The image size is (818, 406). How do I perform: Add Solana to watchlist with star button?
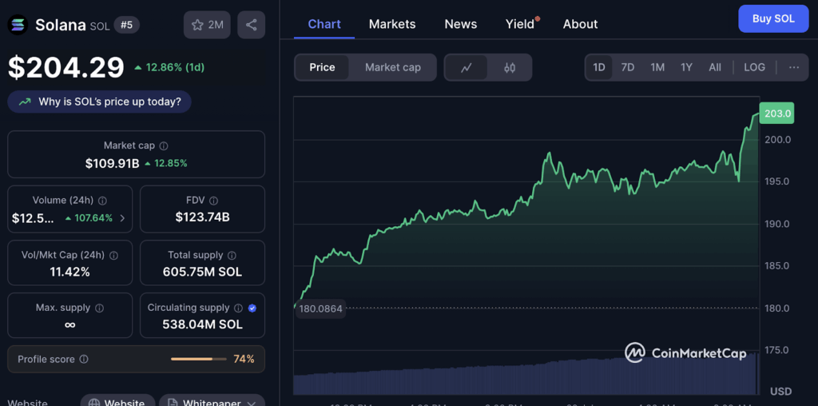207,25
